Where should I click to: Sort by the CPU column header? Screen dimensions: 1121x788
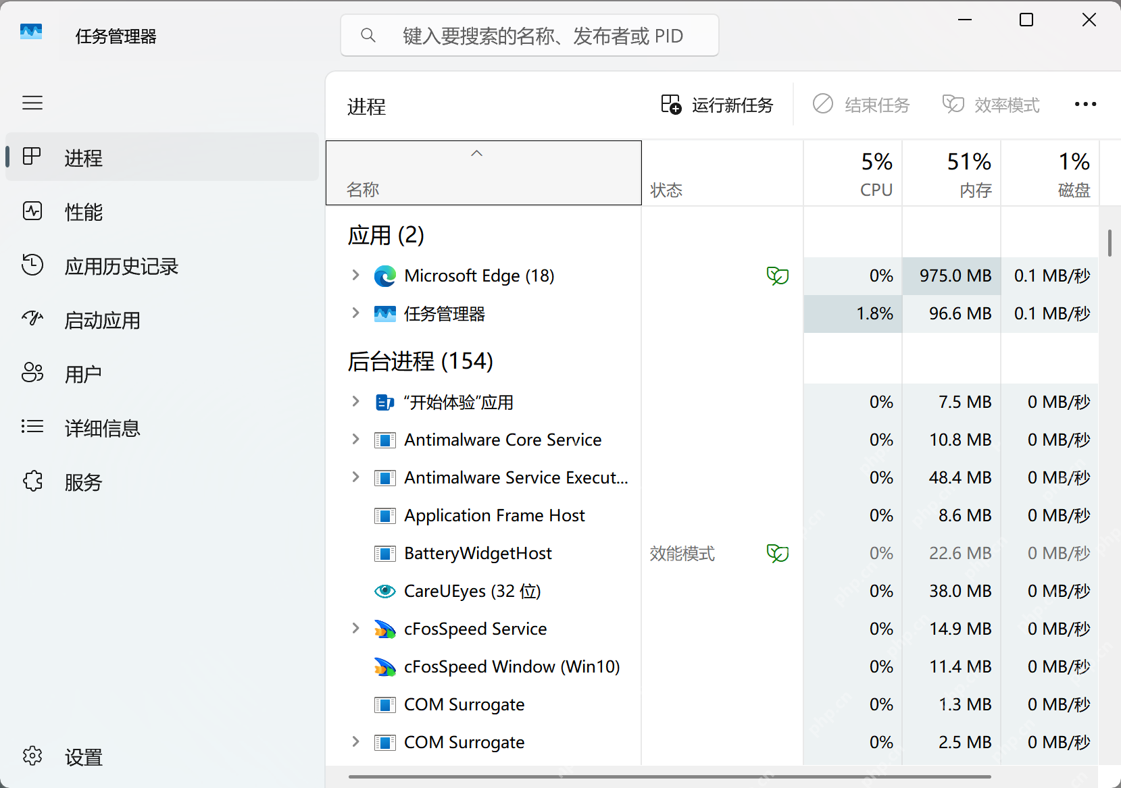point(853,173)
